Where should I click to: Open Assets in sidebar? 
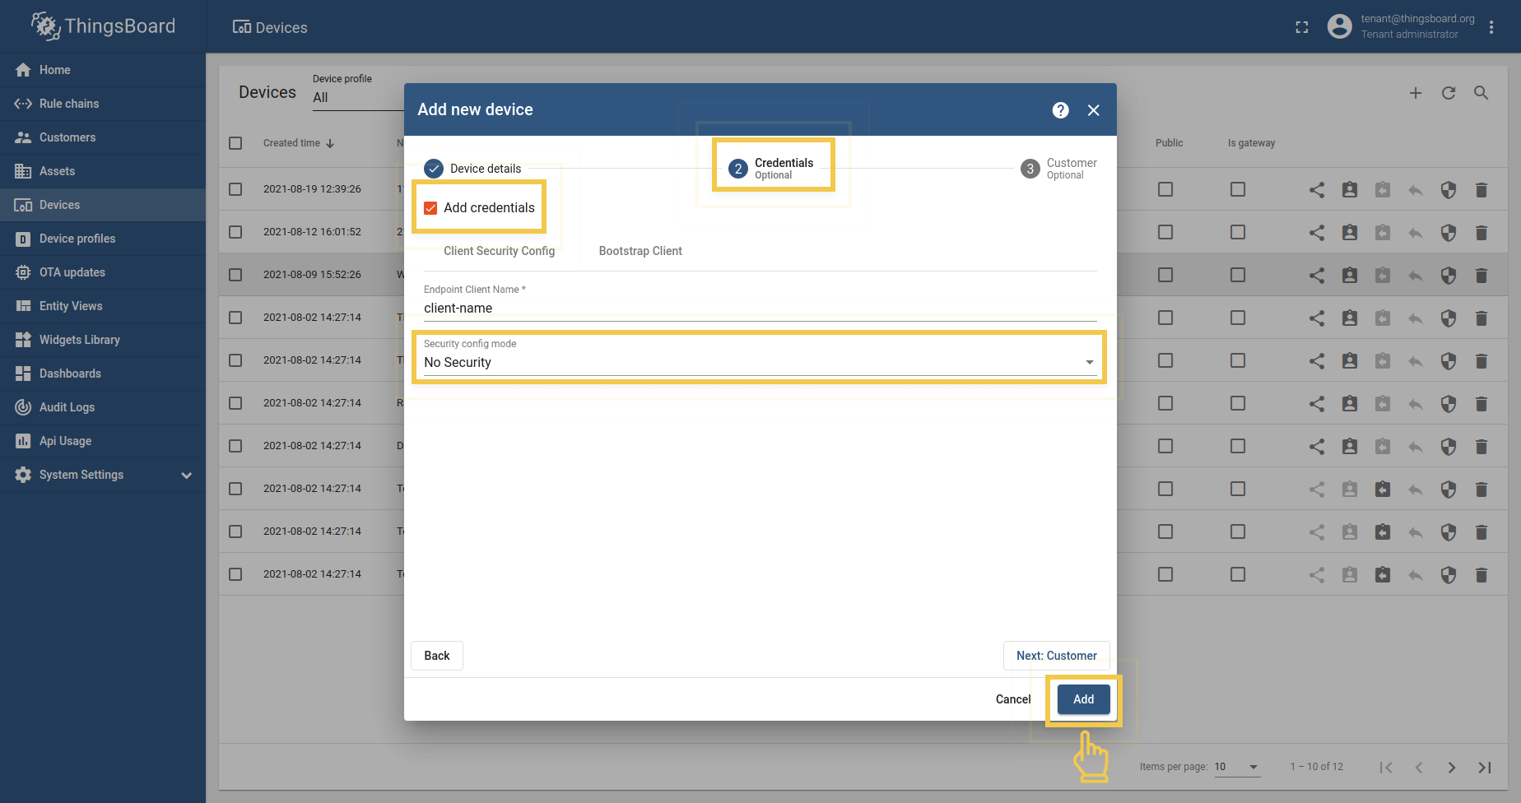(103, 171)
